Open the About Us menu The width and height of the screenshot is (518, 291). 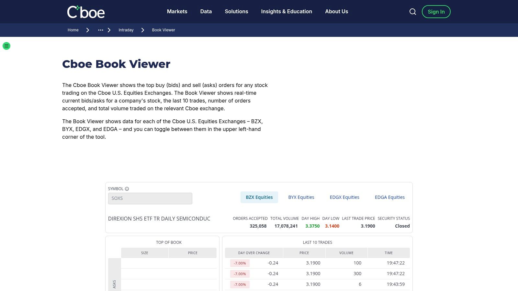click(337, 11)
